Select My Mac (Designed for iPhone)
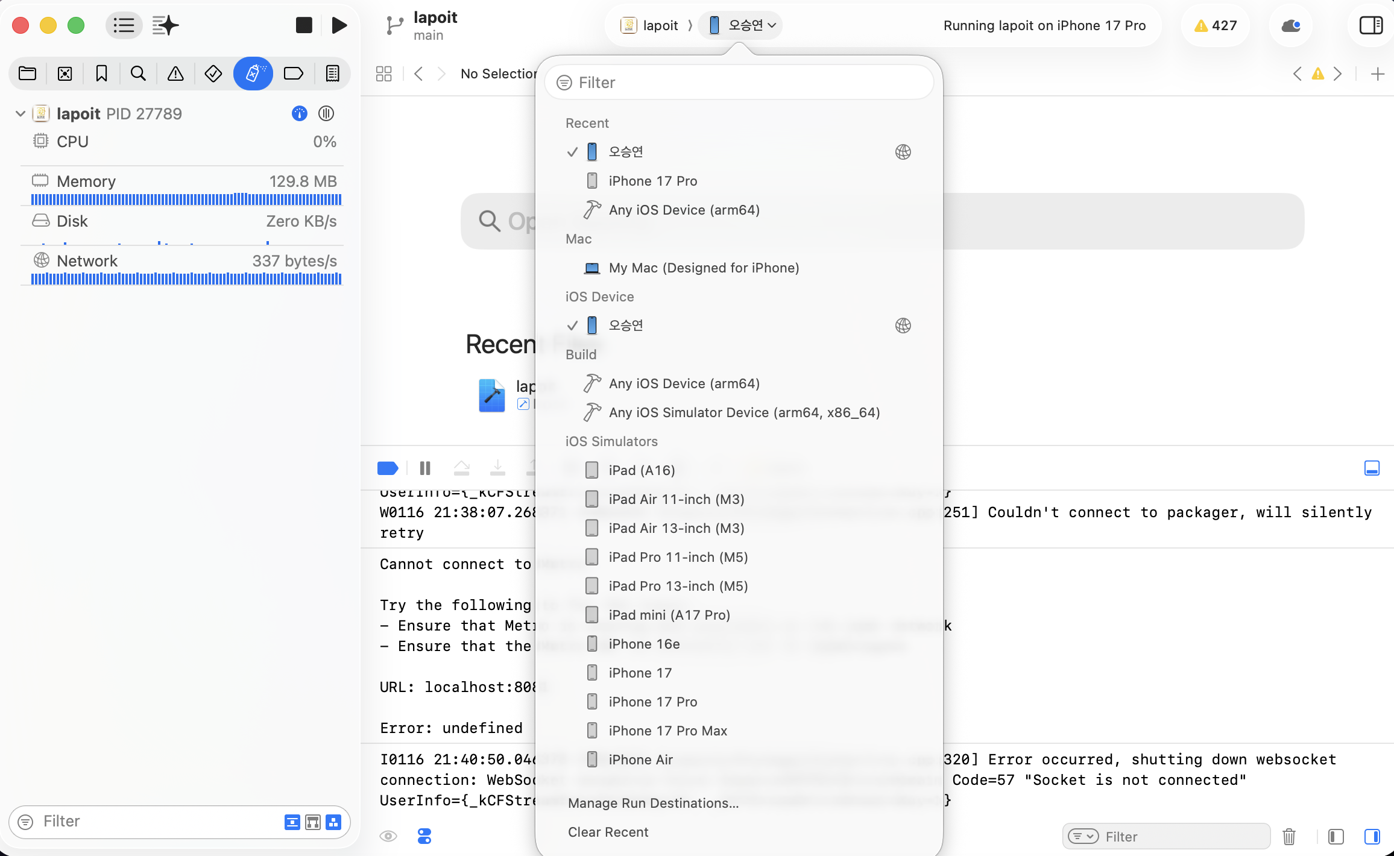This screenshot has width=1394, height=856. coord(739,268)
